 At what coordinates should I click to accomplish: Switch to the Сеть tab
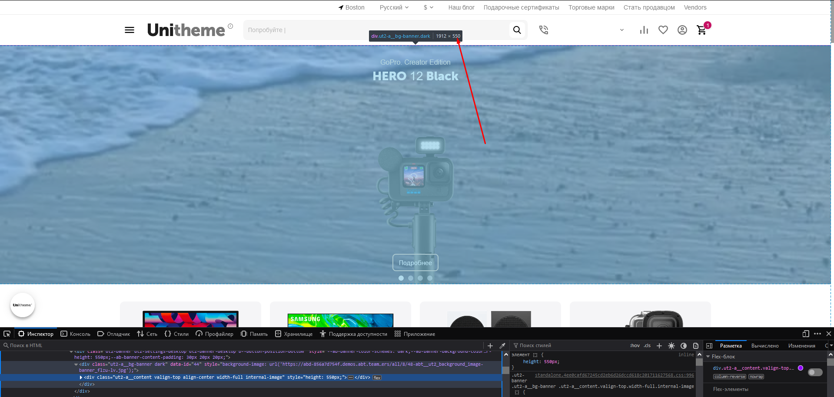pyautogui.click(x=147, y=334)
